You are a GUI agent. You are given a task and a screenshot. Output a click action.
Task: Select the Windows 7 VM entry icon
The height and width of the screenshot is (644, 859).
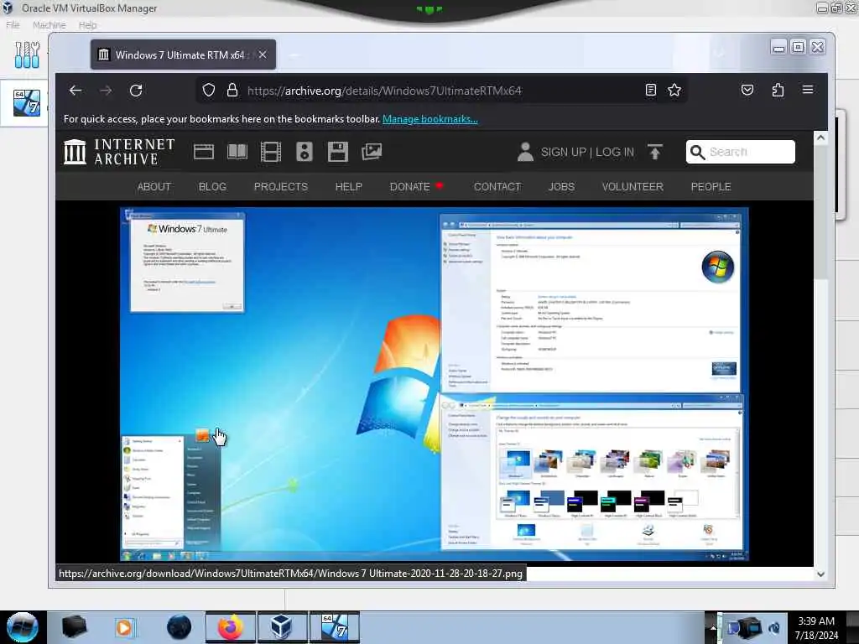(27, 103)
